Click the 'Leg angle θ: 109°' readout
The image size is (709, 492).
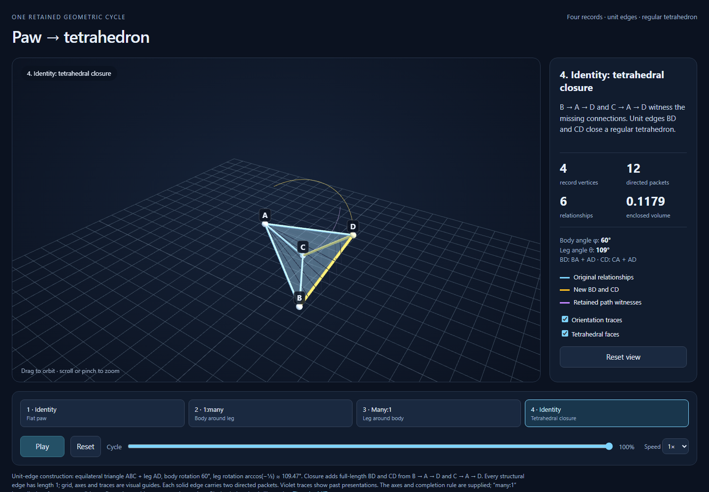click(584, 250)
